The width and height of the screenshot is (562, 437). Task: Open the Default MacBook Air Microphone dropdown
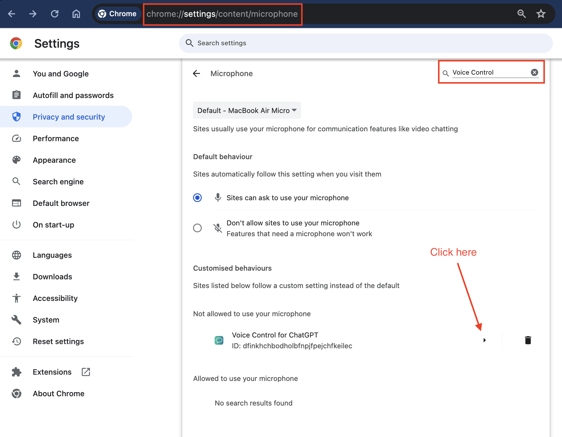(247, 110)
